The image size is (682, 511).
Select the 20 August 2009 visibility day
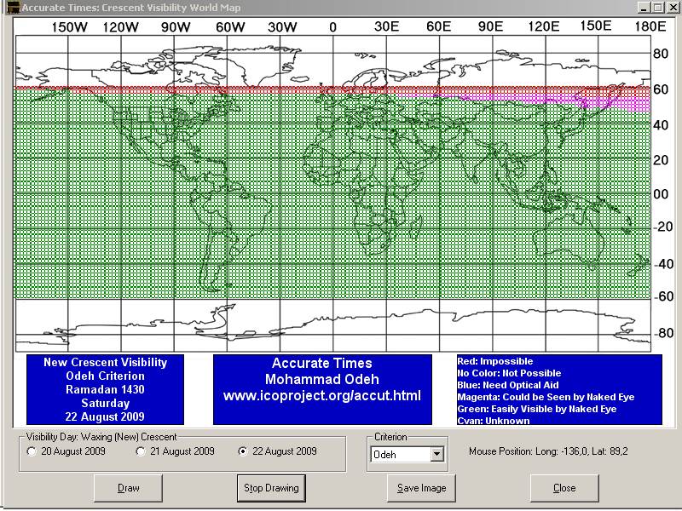click(32, 451)
